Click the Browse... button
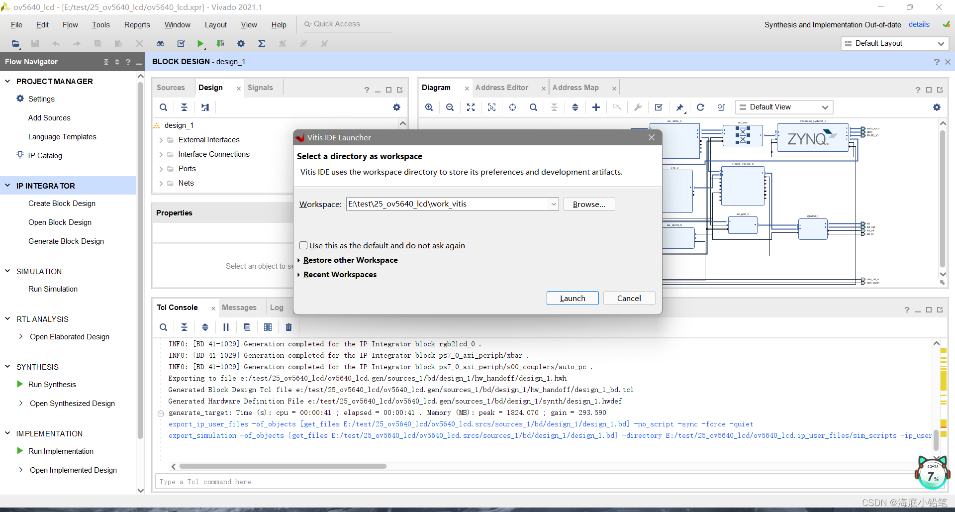955x512 pixels. [x=589, y=204]
